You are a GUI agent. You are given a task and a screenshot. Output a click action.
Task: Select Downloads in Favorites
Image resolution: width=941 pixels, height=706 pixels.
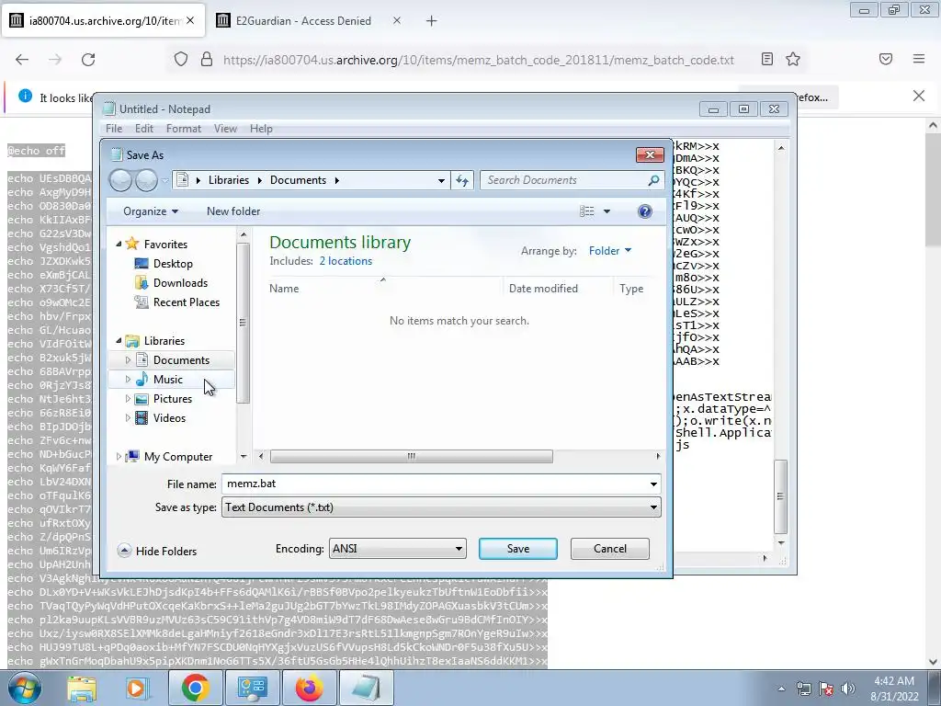click(180, 283)
